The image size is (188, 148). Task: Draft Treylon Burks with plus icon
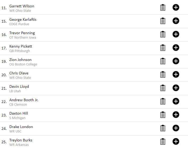tap(176, 141)
